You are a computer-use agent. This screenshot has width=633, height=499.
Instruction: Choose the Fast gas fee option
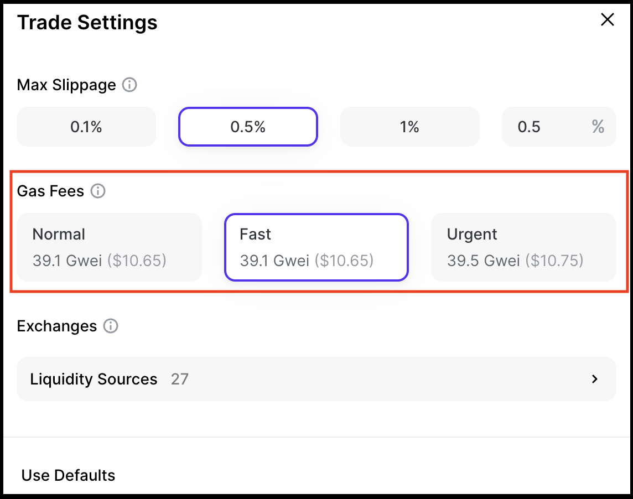(316, 247)
